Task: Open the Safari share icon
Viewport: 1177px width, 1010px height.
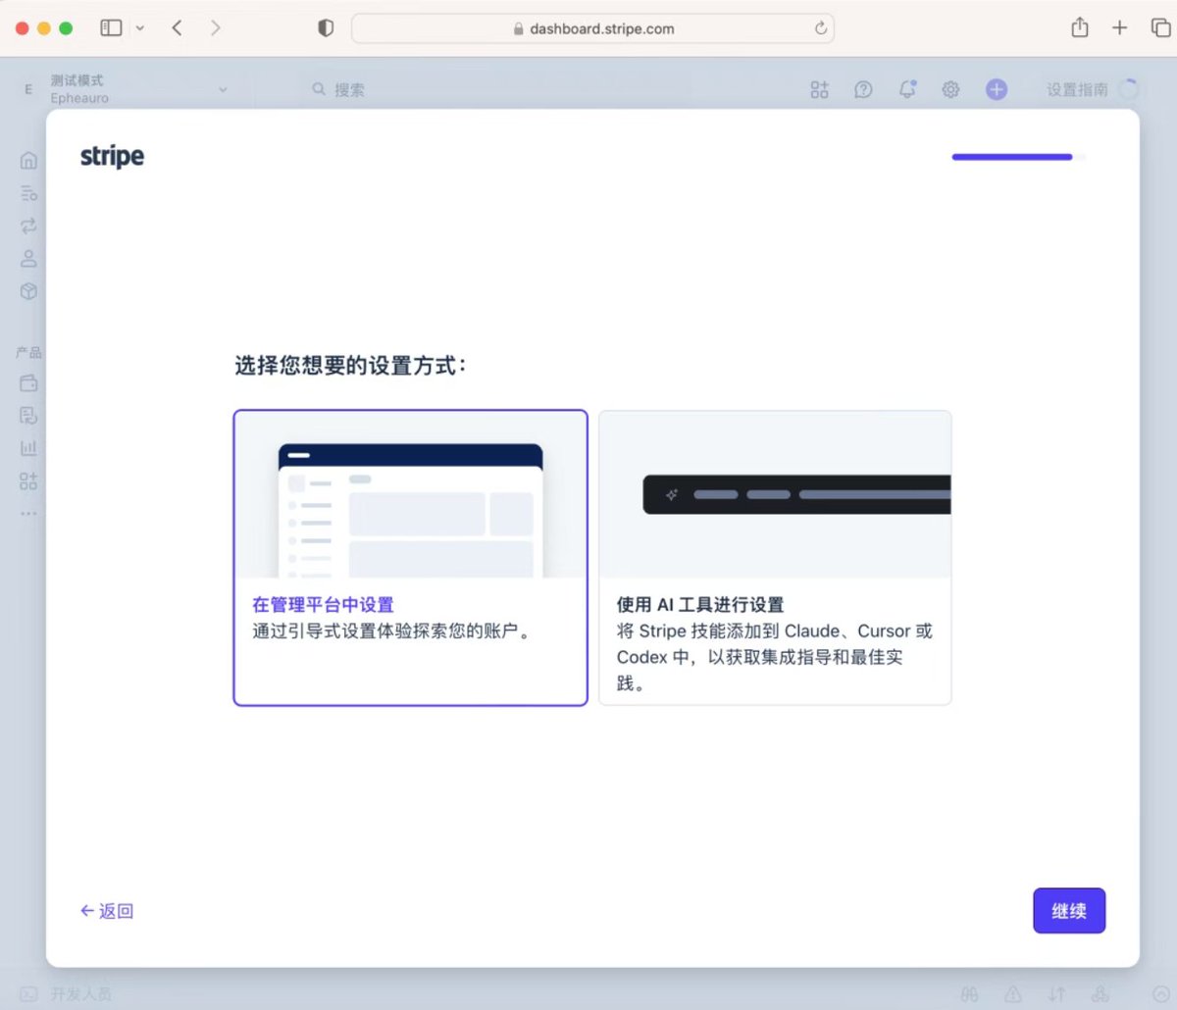Action: 1080,27
